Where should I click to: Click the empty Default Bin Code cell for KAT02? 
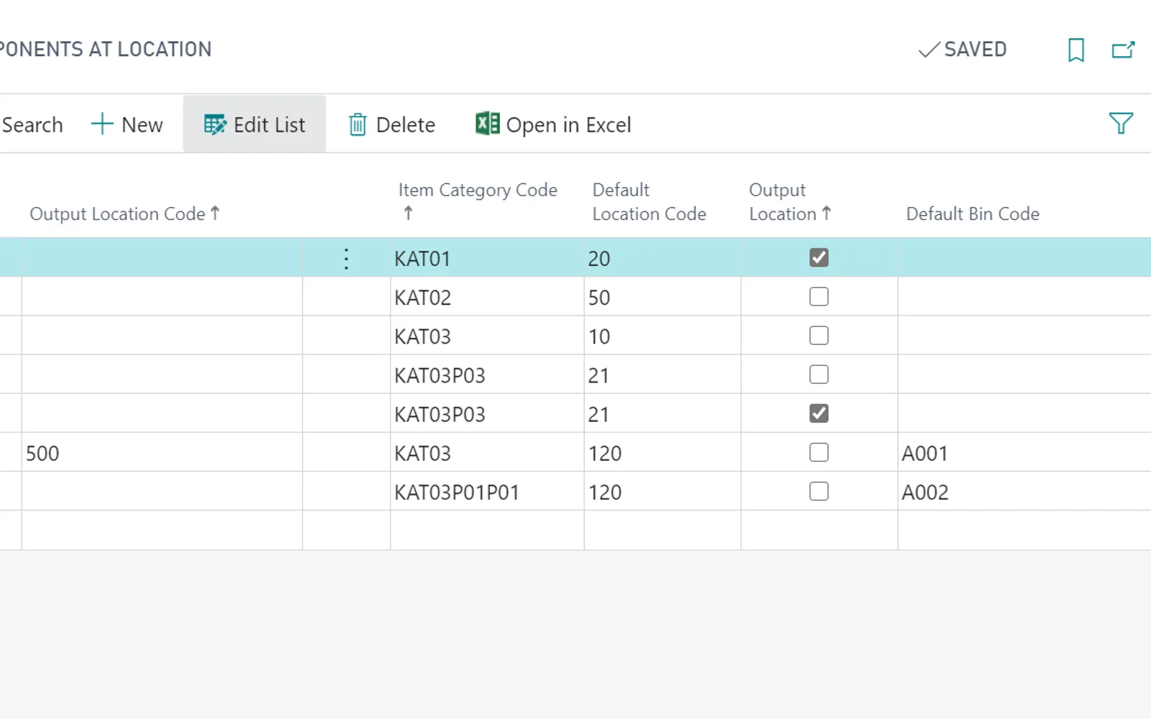[x=1024, y=297]
